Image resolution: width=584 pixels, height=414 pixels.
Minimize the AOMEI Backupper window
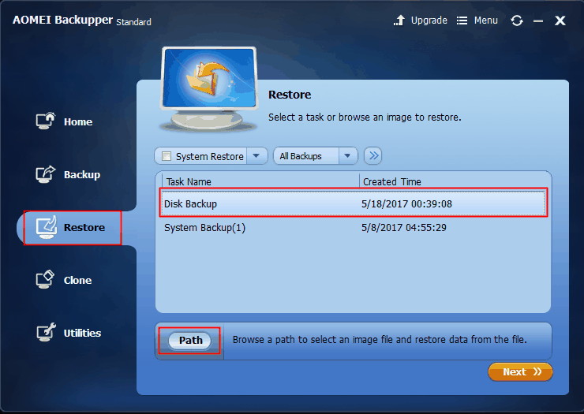coord(537,21)
